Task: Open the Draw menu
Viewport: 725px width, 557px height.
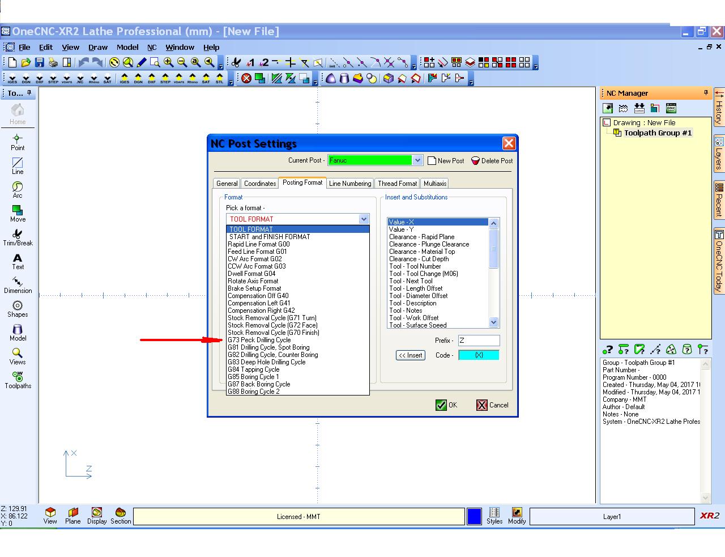Action: click(98, 47)
